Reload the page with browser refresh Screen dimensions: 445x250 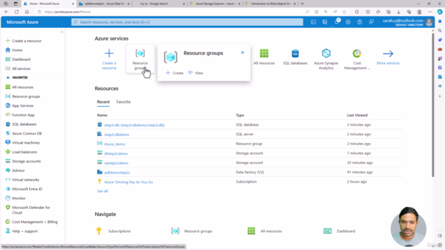tap(17, 12)
